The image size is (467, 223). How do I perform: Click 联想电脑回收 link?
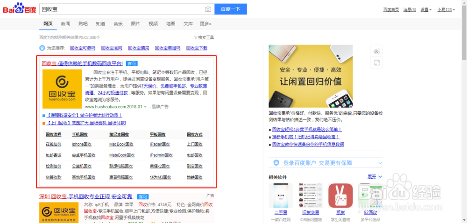point(121,166)
